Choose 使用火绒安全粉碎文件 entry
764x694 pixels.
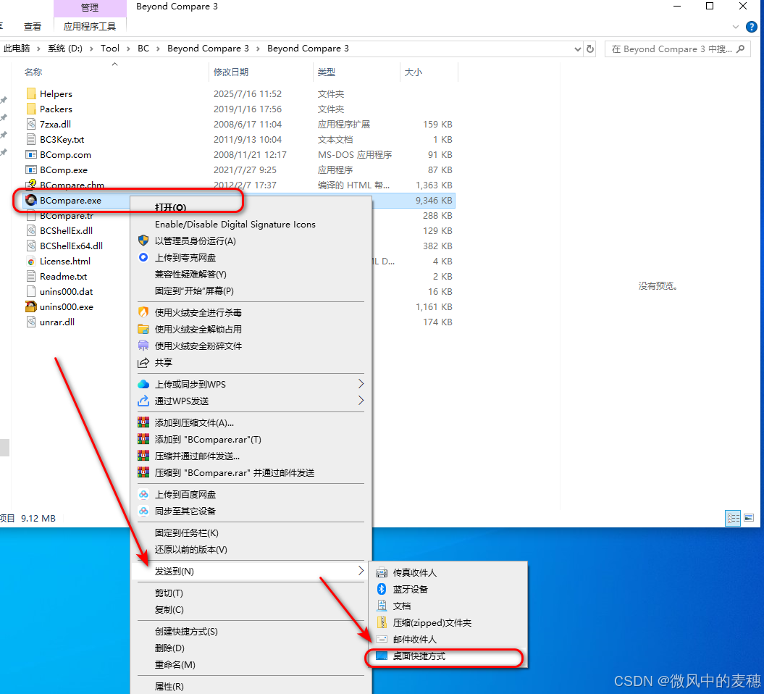point(251,346)
